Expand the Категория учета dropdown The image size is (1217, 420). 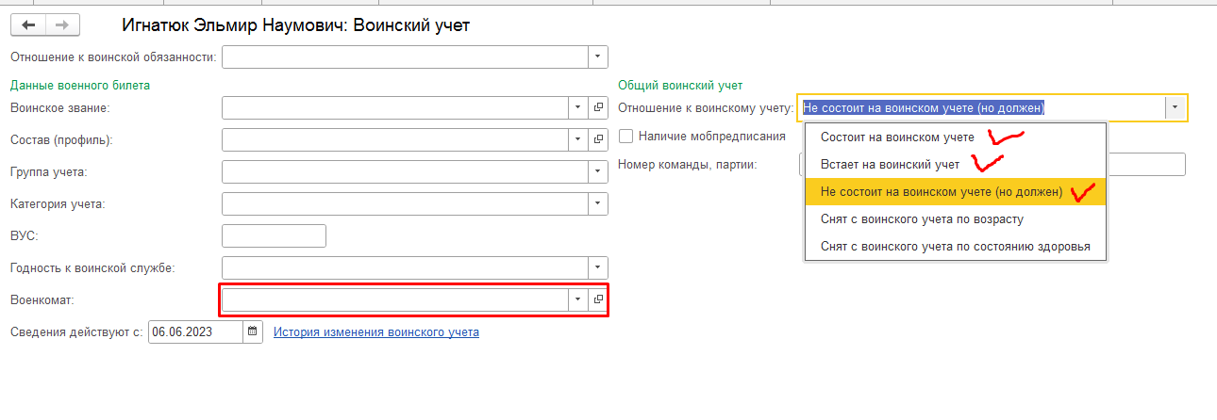pyautogui.click(x=597, y=204)
